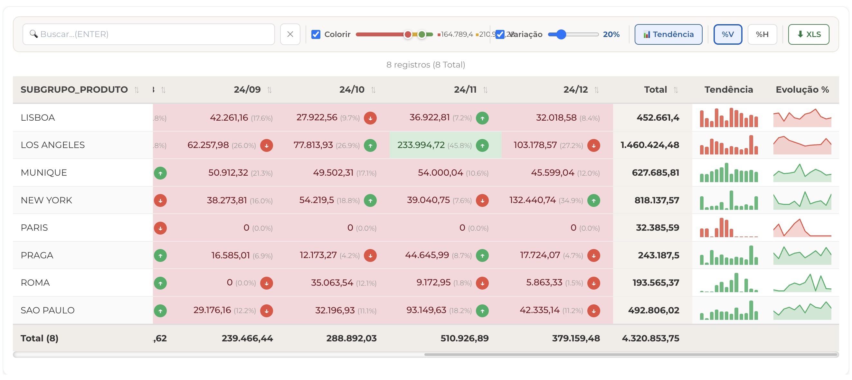
Task: Click down arrow beside Praga 17.724,07
Action: pos(594,255)
